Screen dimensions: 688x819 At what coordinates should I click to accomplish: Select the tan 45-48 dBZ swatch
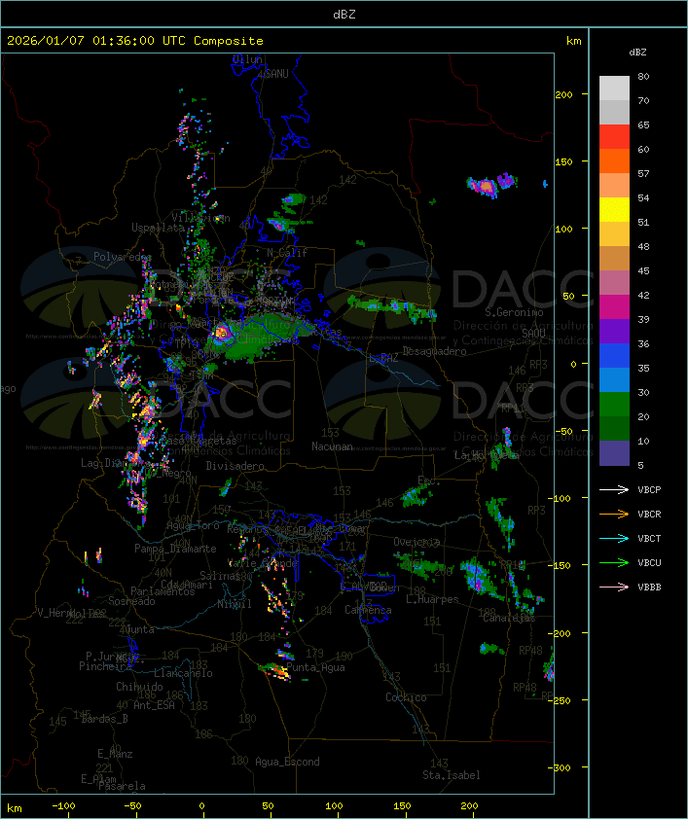(614, 258)
